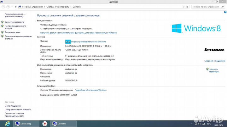Viewport: 227px width, 127px height.
Task: Open 'Дополнительные параметры системы'
Action: coord(18,37)
